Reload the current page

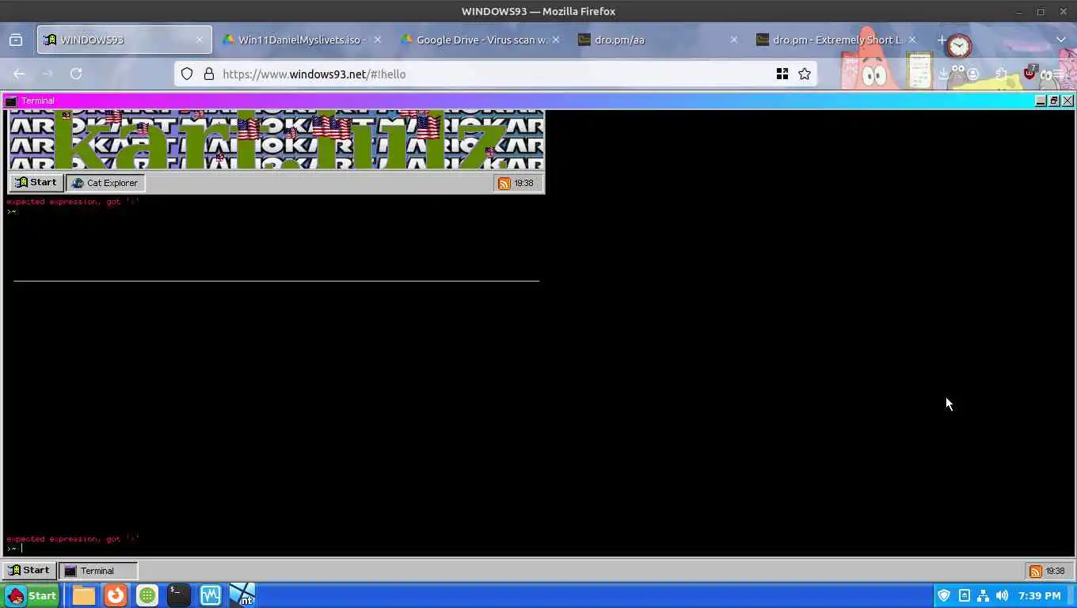point(76,74)
